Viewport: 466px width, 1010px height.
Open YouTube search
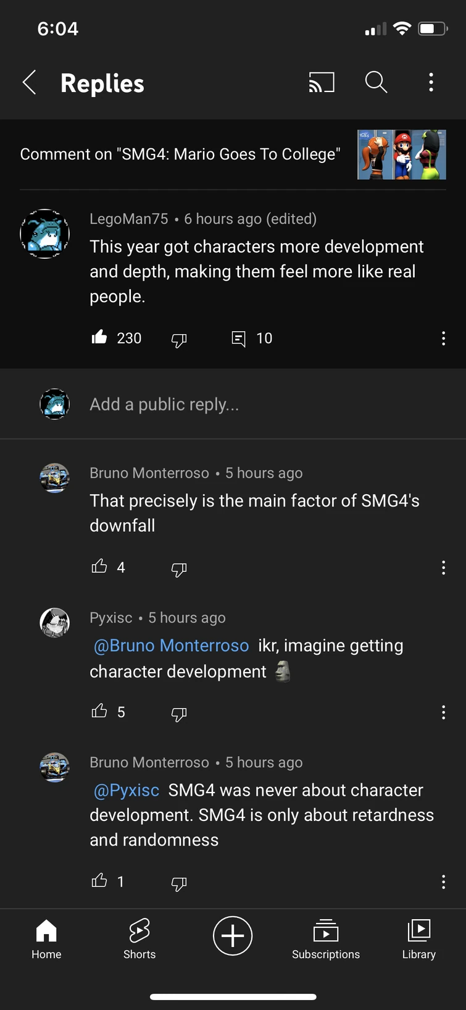[x=376, y=82]
